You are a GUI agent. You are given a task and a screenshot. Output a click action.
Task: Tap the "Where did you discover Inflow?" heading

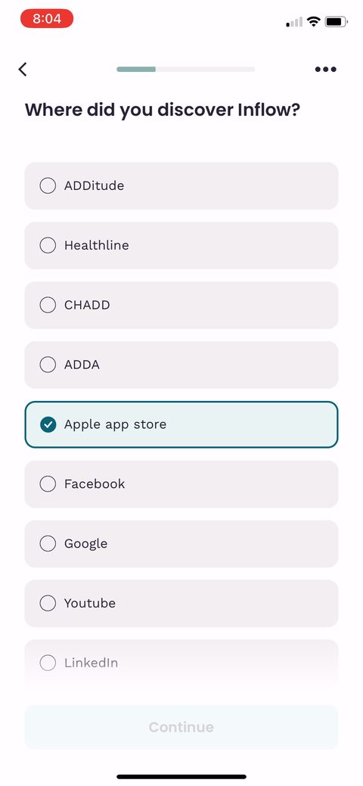point(163,110)
